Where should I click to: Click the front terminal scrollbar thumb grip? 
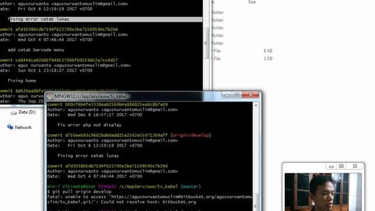256,205
